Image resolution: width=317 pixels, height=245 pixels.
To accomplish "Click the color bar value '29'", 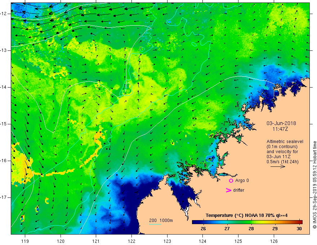I will click(275, 229).
